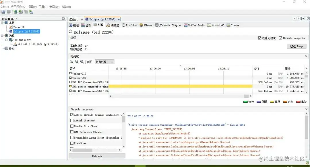Click the grayed document toolbar icon
The width and height of the screenshot is (310, 167).
click(26, 12)
